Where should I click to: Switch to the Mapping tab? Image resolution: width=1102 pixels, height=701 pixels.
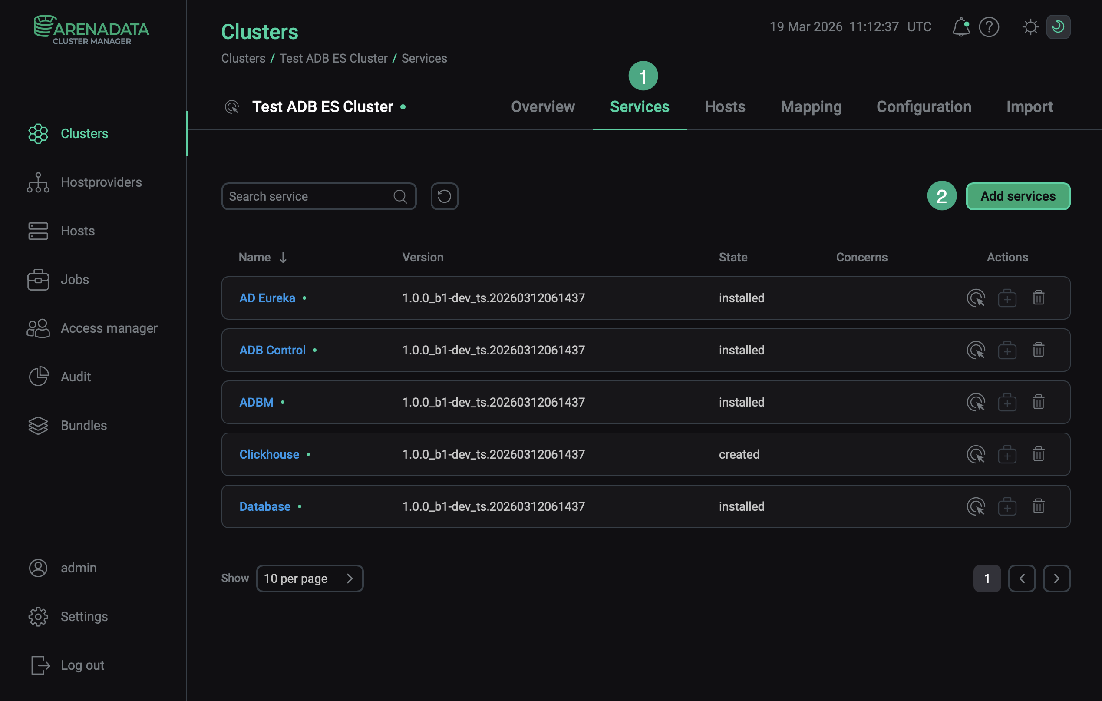click(x=811, y=107)
